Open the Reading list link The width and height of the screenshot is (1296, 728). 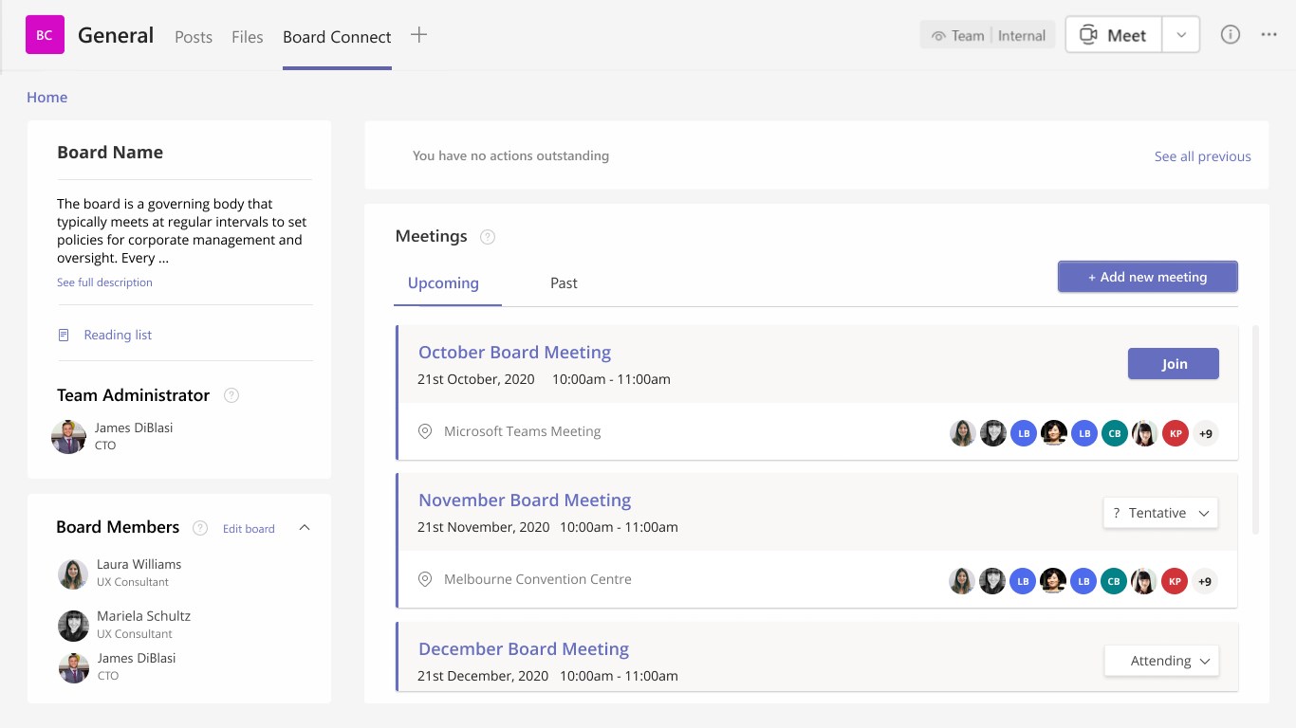117,335
